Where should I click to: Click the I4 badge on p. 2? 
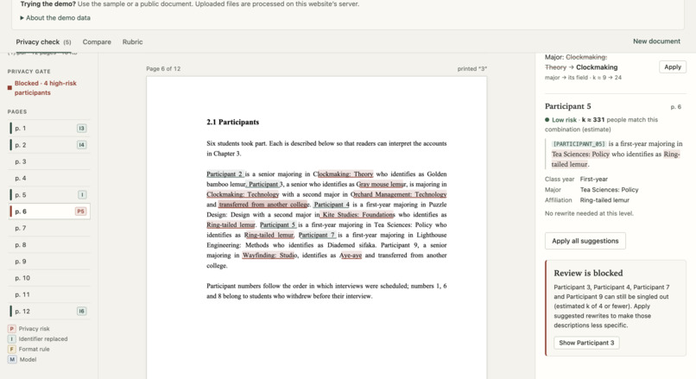pyautogui.click(x=81, y=145)
